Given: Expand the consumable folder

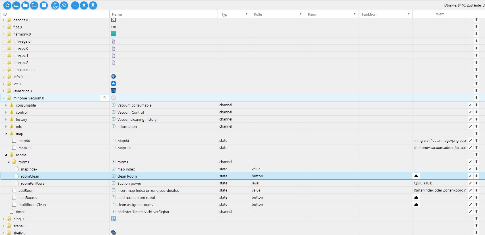Looking at the screenshot, I should [x=6, y=105].
